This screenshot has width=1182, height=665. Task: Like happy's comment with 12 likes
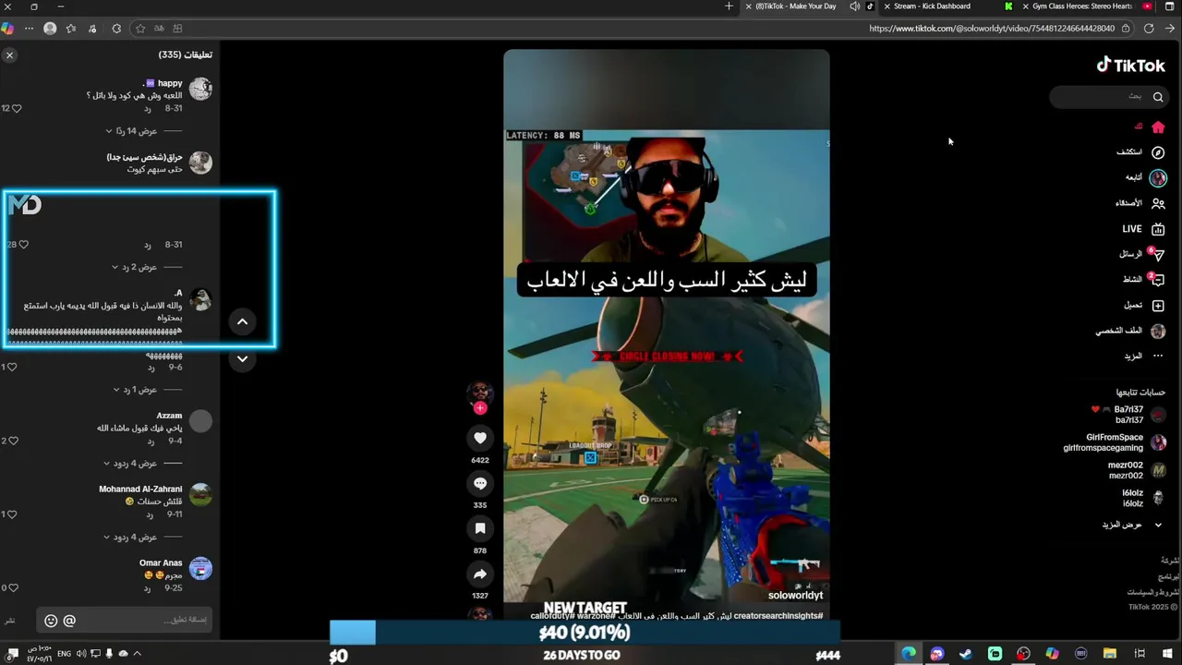[16, 108]
